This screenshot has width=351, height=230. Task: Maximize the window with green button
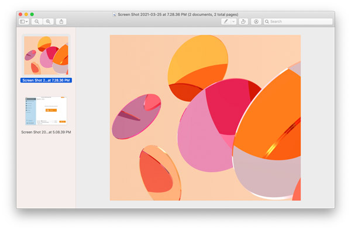[32, 14]
